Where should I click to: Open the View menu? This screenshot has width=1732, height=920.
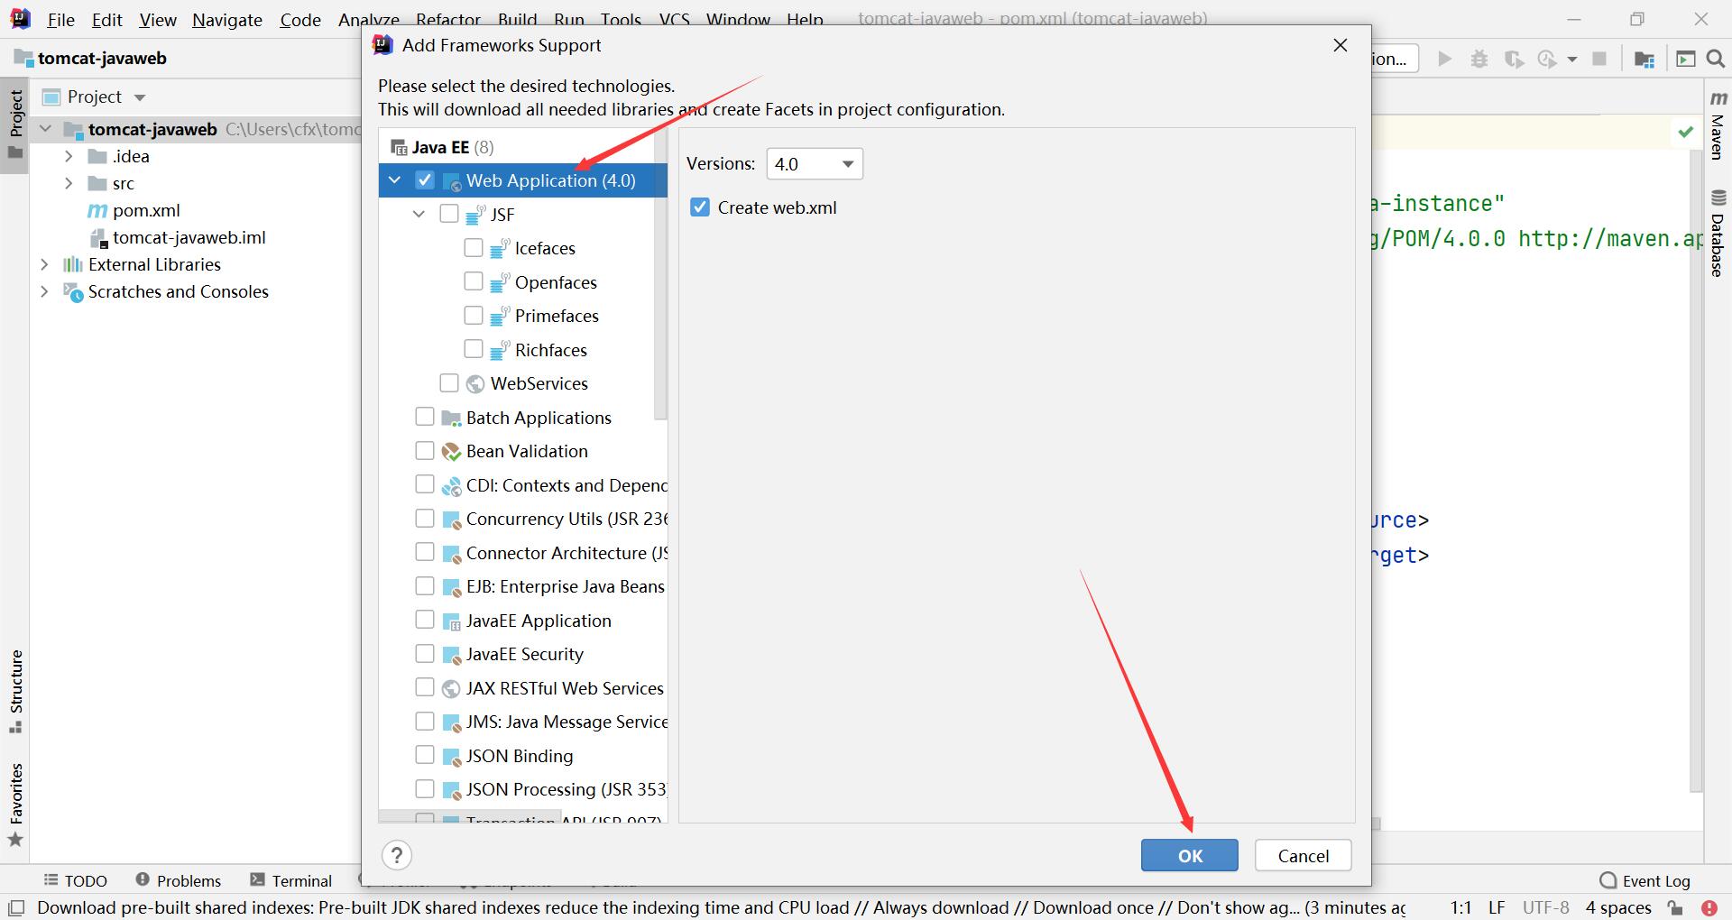158,20
